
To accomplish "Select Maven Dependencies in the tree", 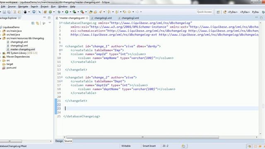I will (18, 57).
